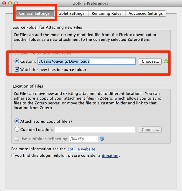Enable Use subfolder defined by checkbox

[x=17, y=139]
